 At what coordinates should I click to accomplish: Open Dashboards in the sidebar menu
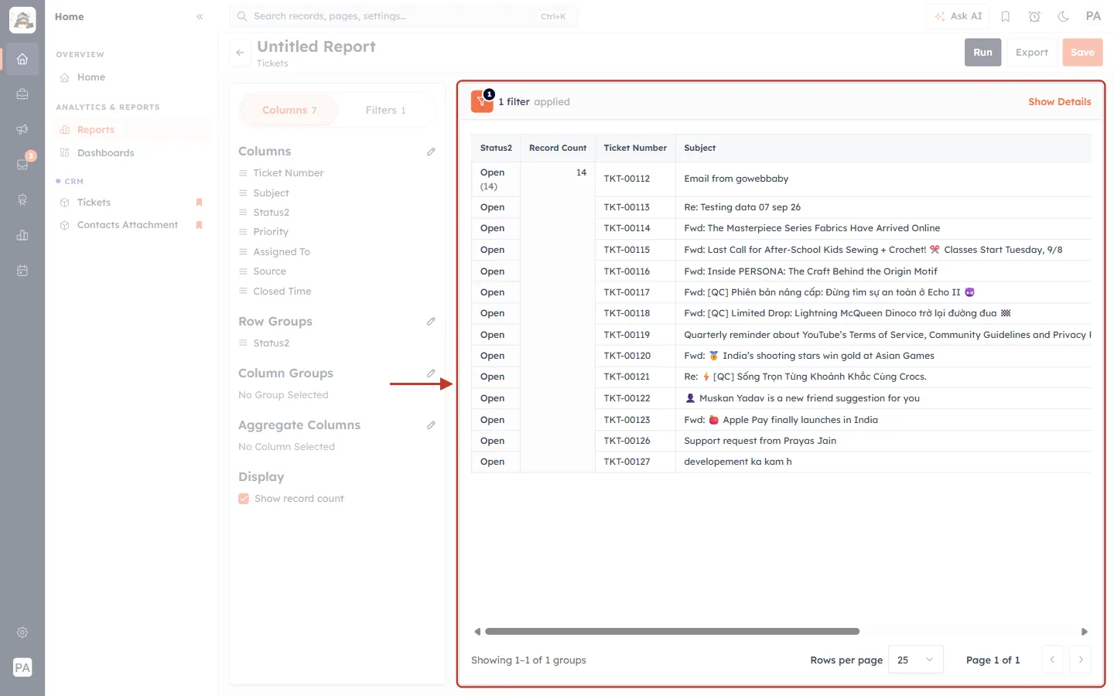(132, 153)
